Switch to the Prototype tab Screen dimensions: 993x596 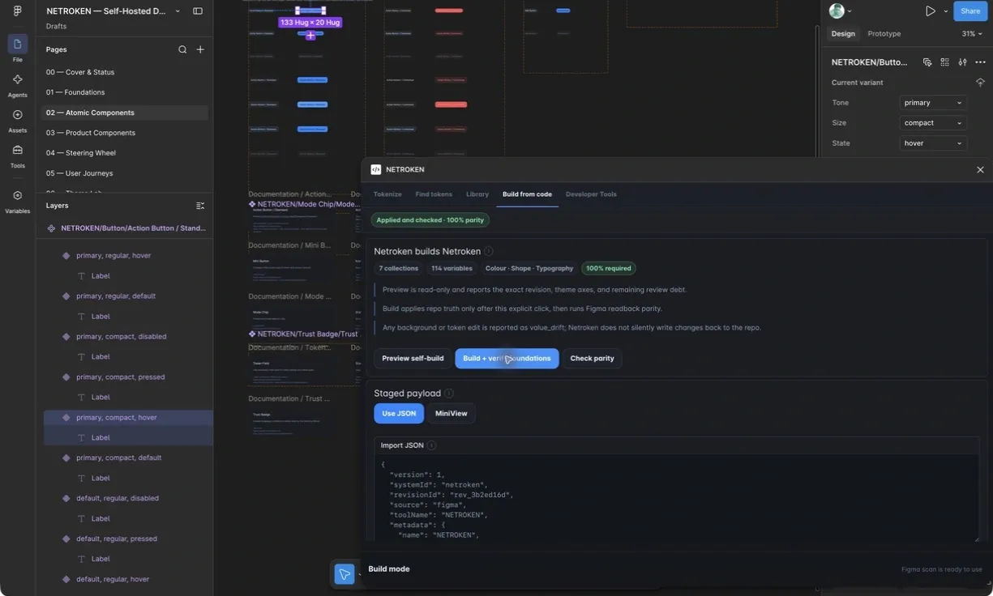[x=884, y=34]
